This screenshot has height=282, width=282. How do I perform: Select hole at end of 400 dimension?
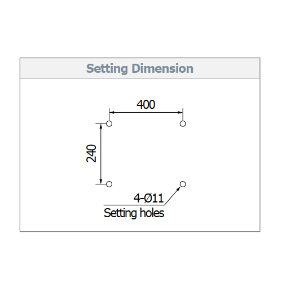pos(183,124)
